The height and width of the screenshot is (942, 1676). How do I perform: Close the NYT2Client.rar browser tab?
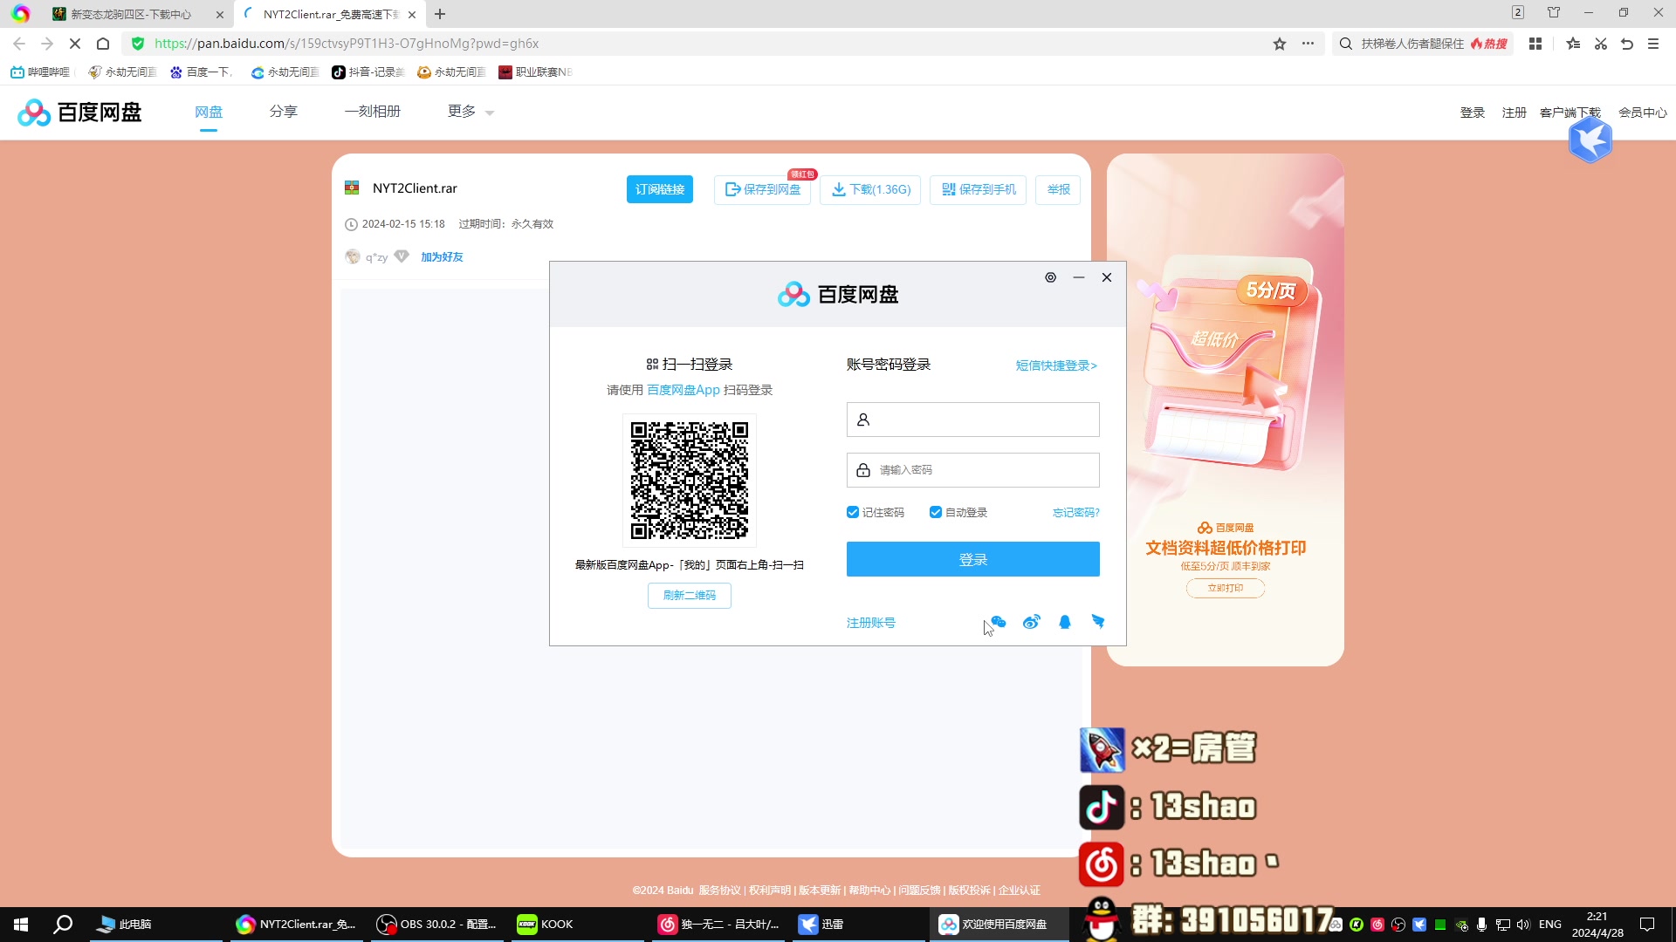[412, 14]
